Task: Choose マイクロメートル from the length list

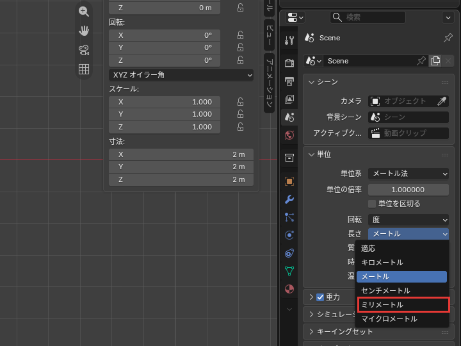Action: (x=401, y=319)
